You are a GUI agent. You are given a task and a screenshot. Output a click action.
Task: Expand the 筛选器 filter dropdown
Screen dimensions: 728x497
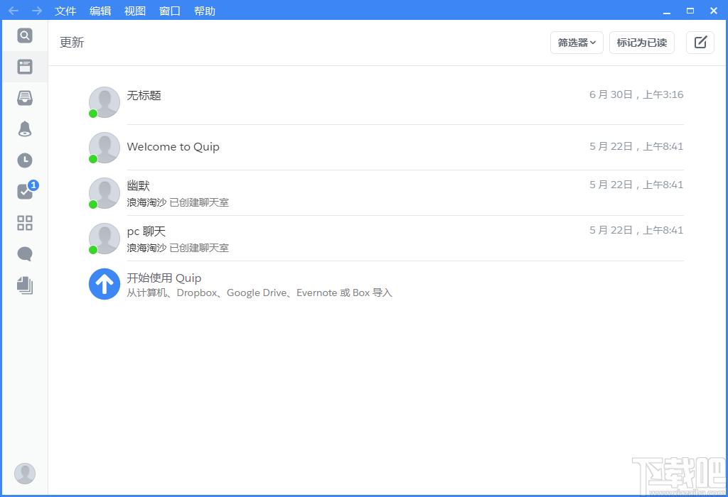click(577, 43)
